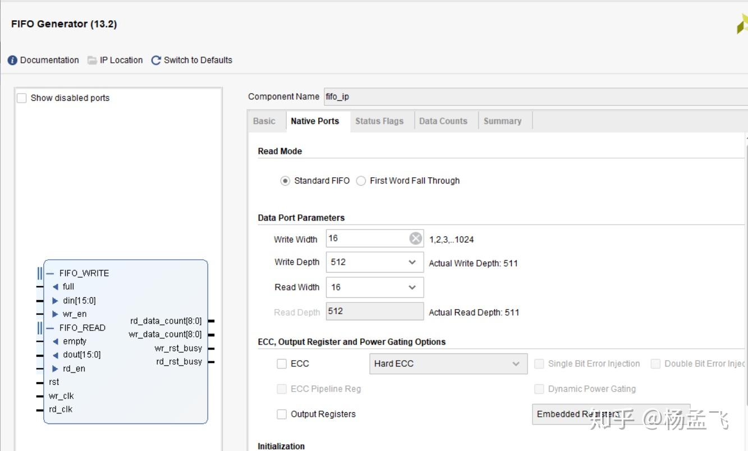748x451 pixels.
Task: Expand the Hard ECC dropdown
Action: click(x=516, y=364)
